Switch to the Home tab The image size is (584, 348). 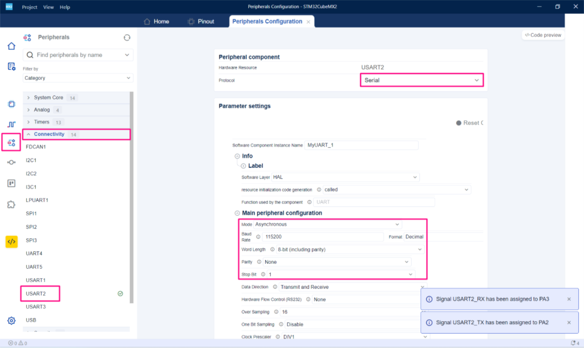pos(157,22)
